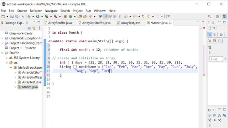Click red error indicator in overview ruler
Image resolution: width=228 pixels, height=128 pixels.
(x=204, y=28)
